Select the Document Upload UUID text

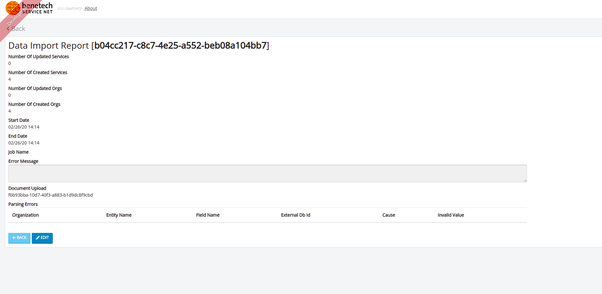point(51,195)
